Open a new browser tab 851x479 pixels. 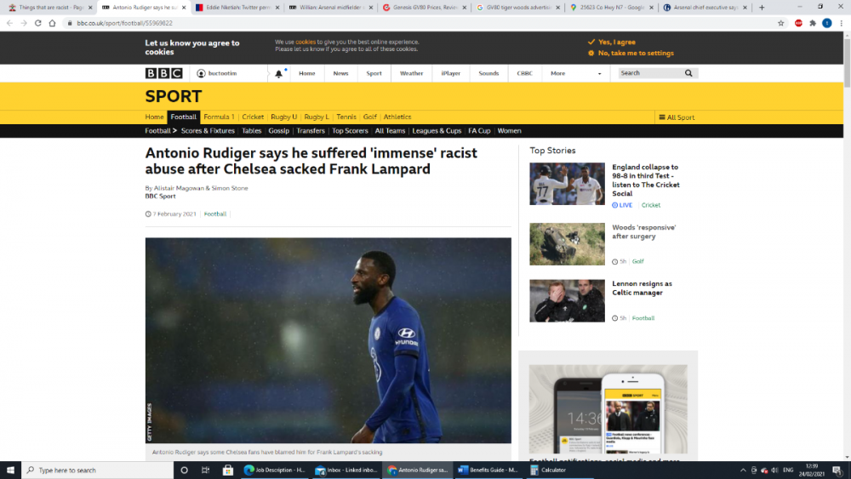(x=762, y=8)
